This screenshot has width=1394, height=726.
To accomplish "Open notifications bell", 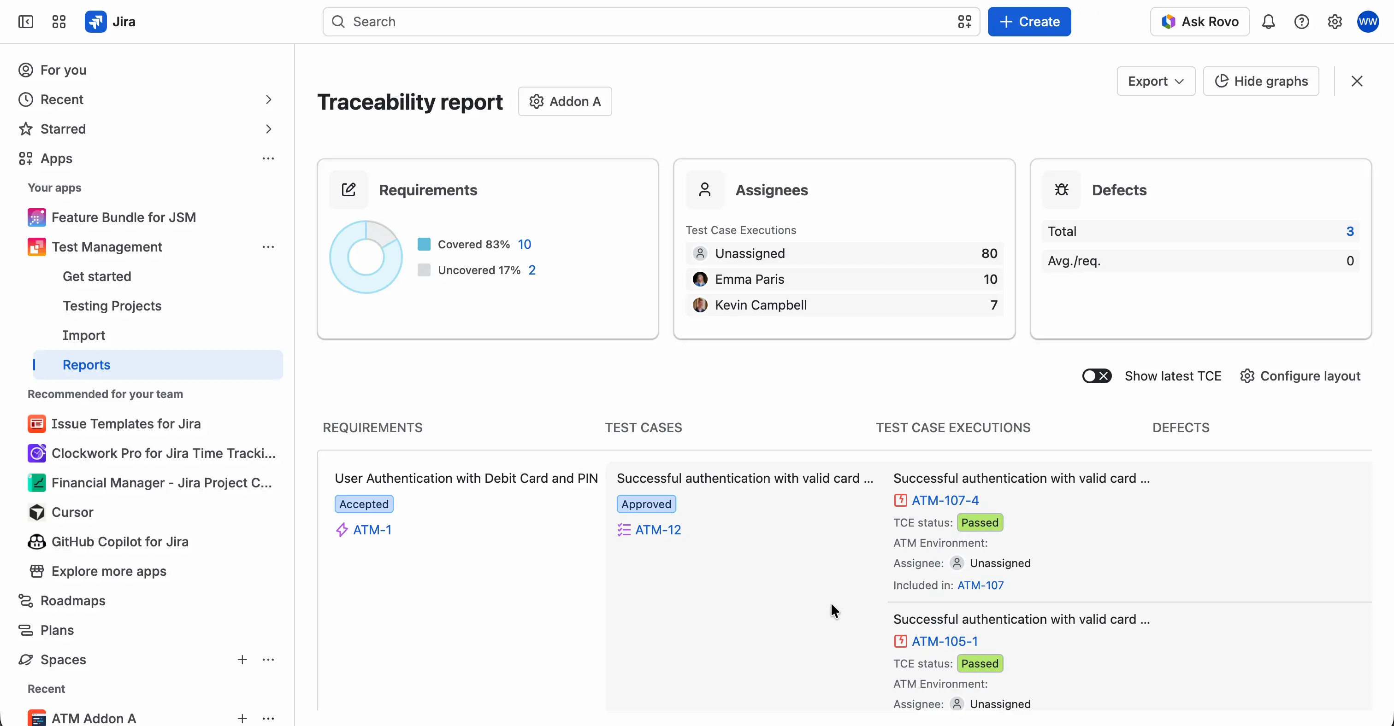I will click(1269, 22).
